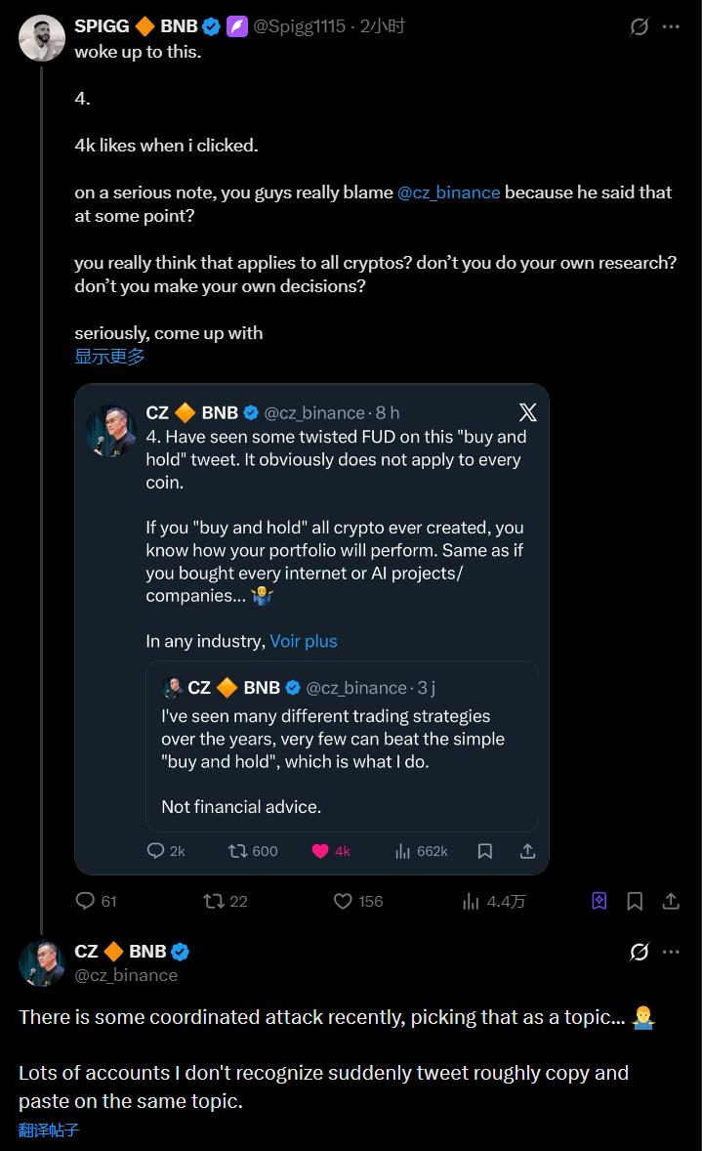Open the more options menu on CZ's reply
Image resolution: width=702 pixels, height=1151 pixels.
coord(671,952)
